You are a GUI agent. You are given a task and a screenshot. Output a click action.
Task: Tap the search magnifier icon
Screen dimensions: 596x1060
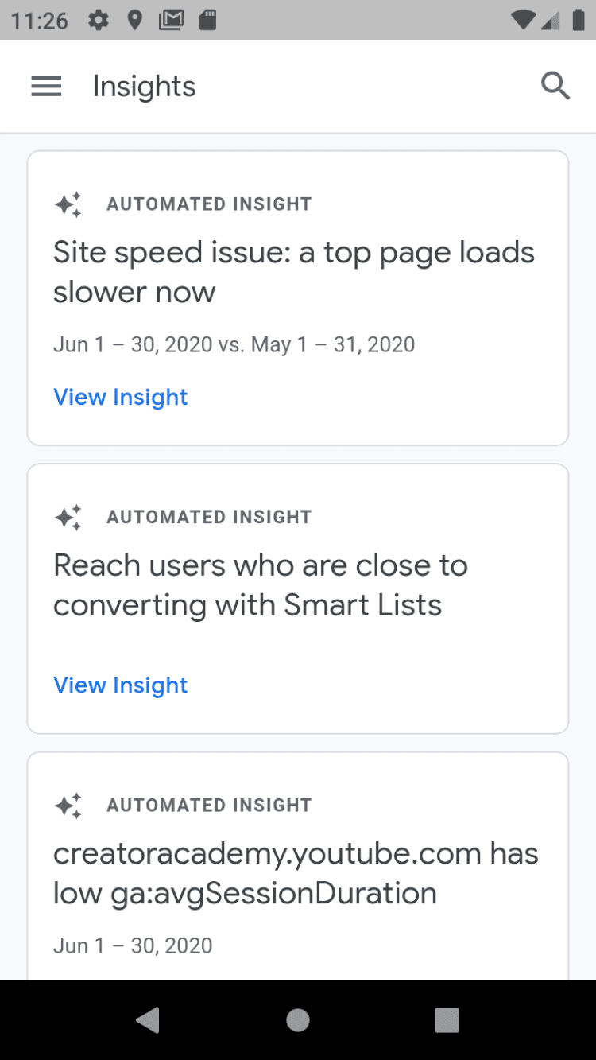pos(555,86)
